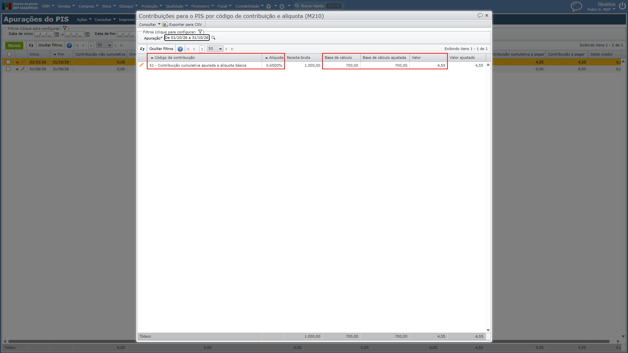Open the page-size 50 dropdown in the M210 dialog
The image size is (628, 353).
tap(215, 49)
